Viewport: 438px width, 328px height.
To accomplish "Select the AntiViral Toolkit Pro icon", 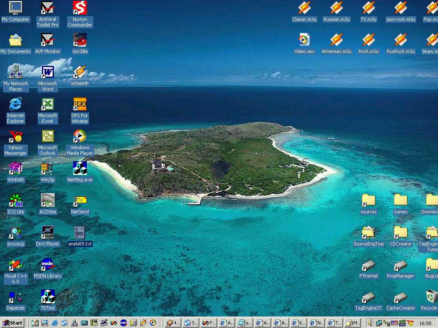I will [47, 8].
